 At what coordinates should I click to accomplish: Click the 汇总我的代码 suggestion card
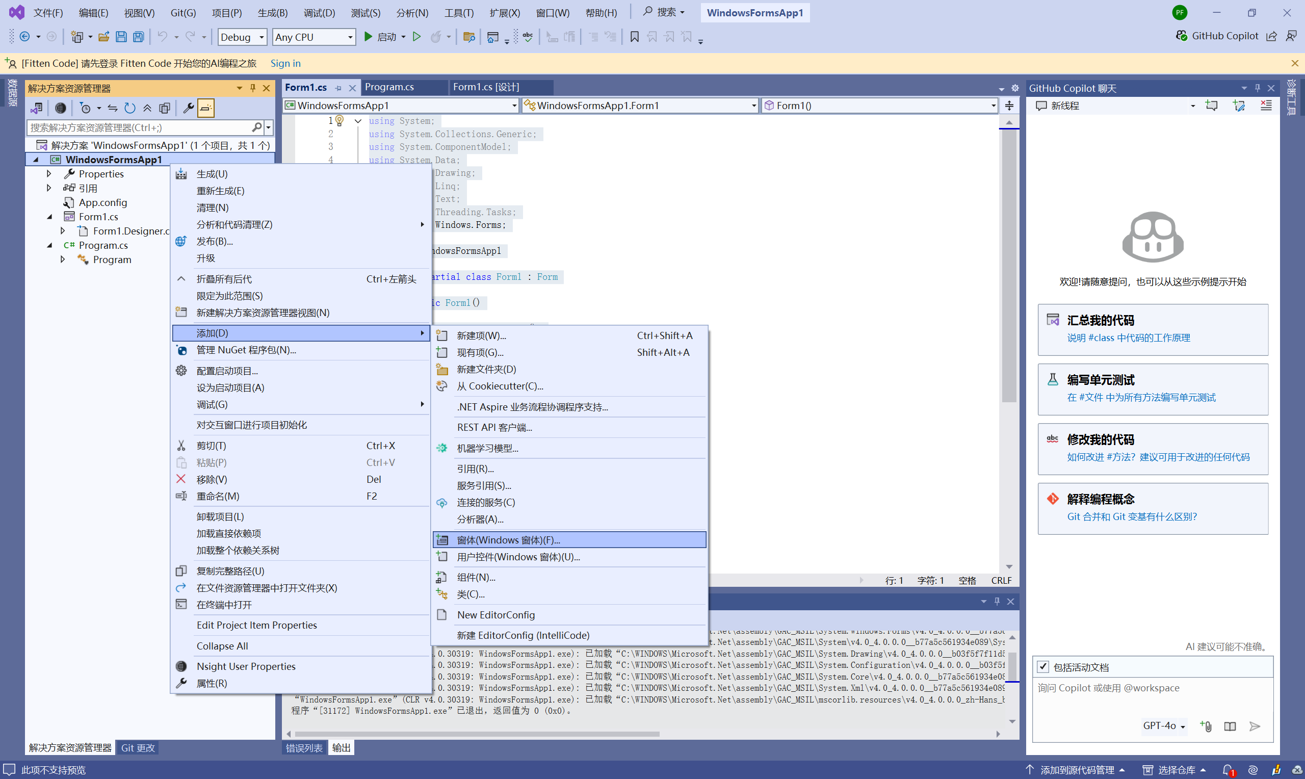pos(1152,330)
